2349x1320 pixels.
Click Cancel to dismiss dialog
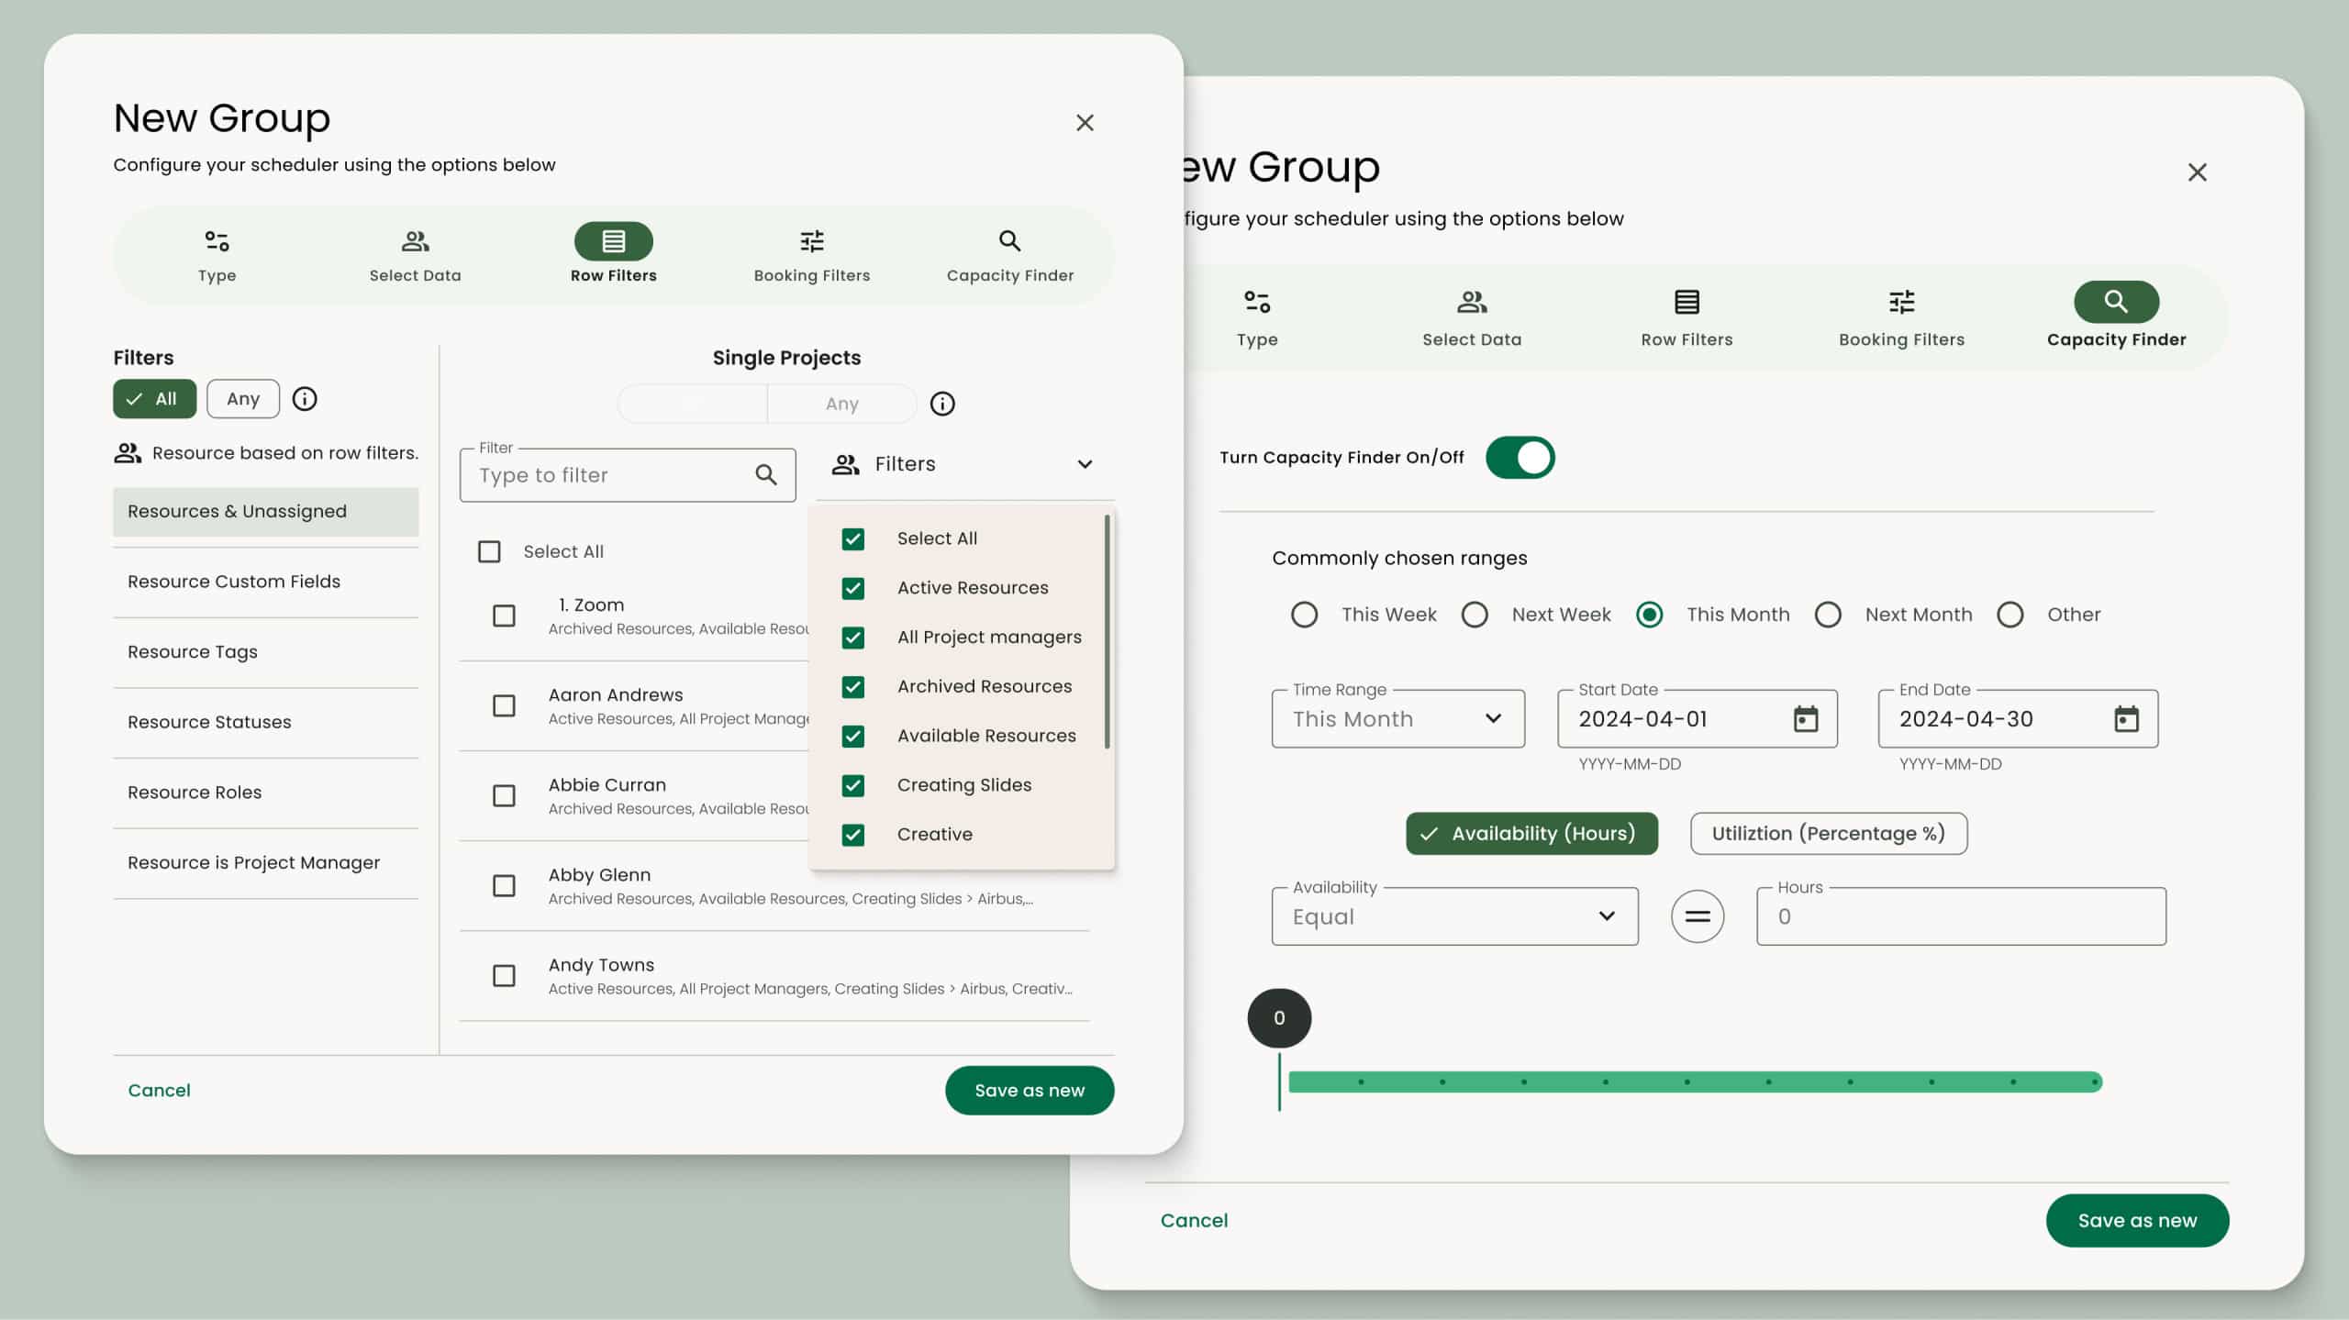click(x=160, y=1089)
